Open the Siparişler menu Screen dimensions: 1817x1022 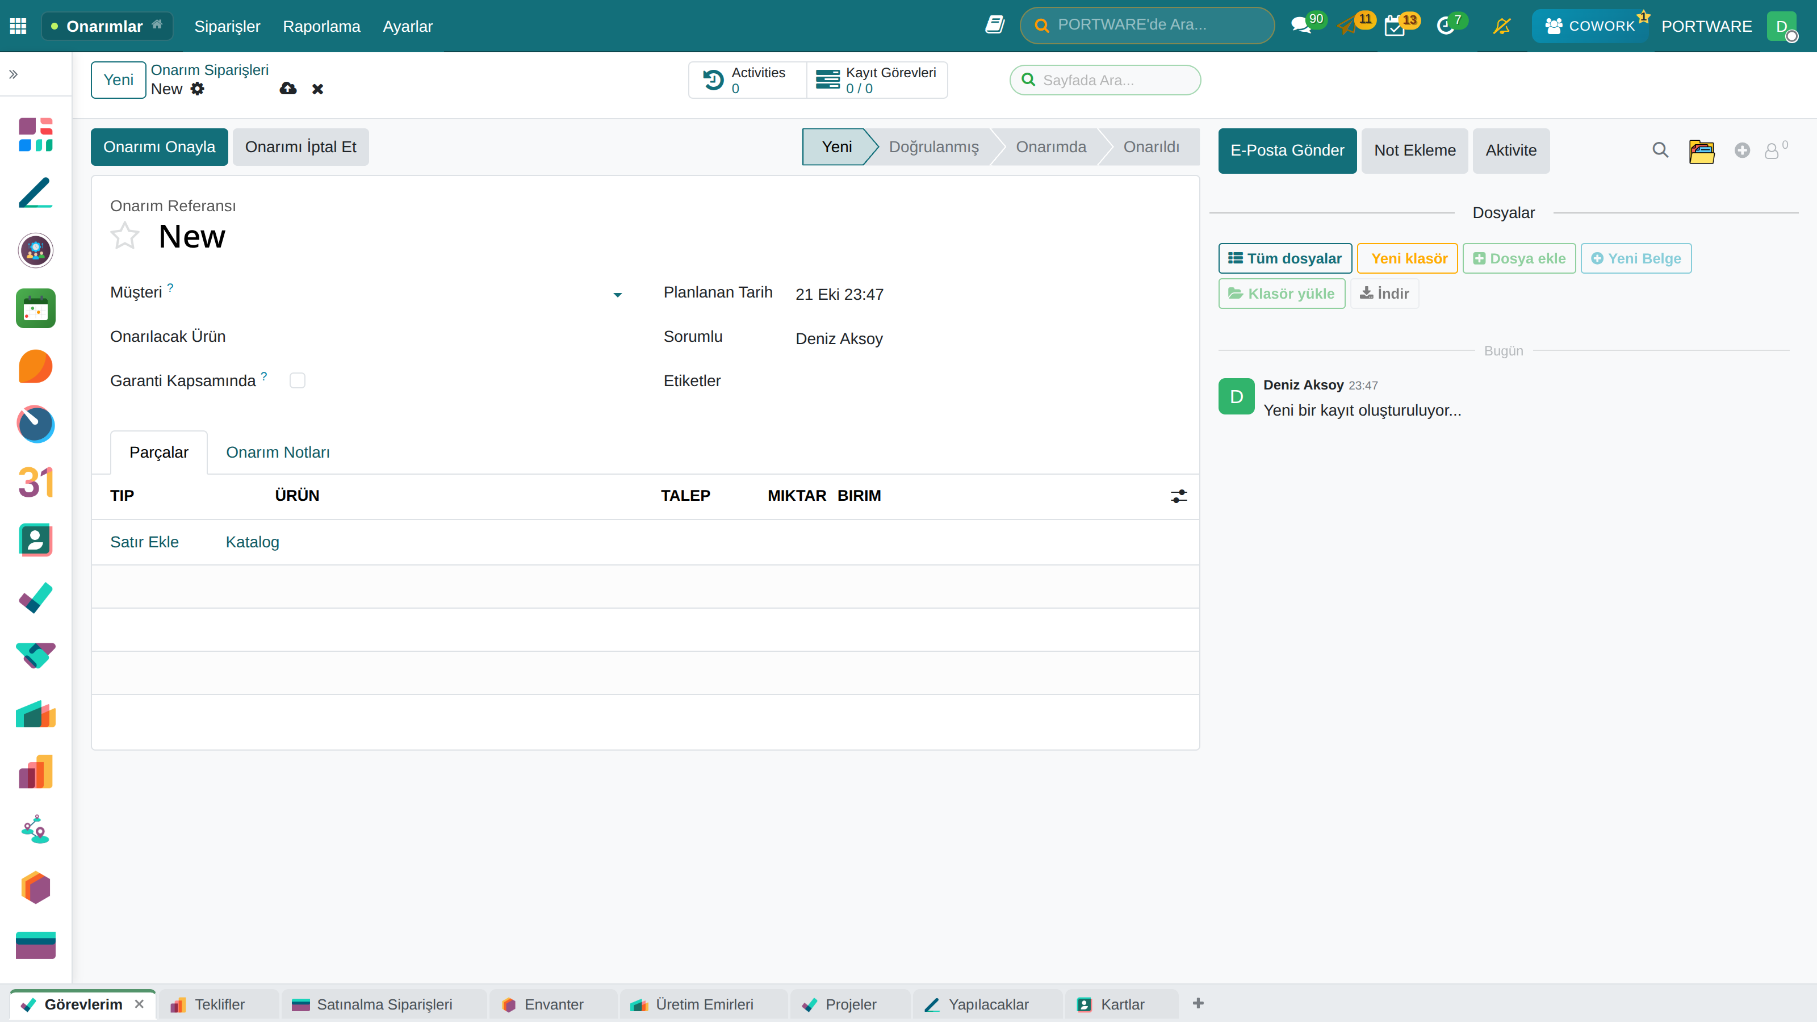[227, 26]
